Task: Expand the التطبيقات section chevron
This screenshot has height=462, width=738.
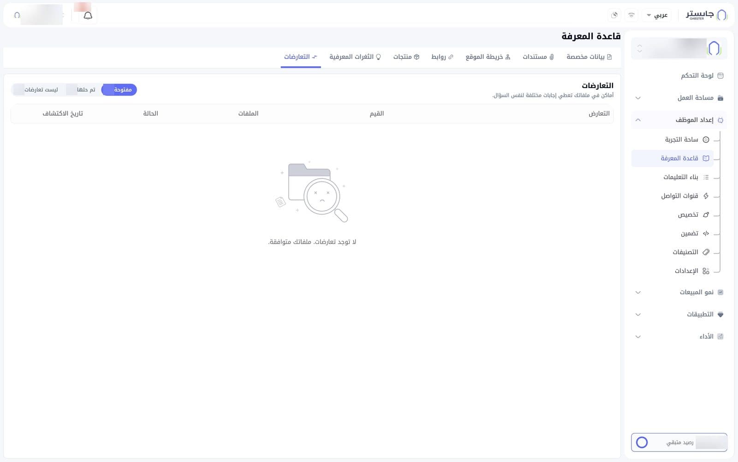Action: pyautogui.click(x=638, y=315)
